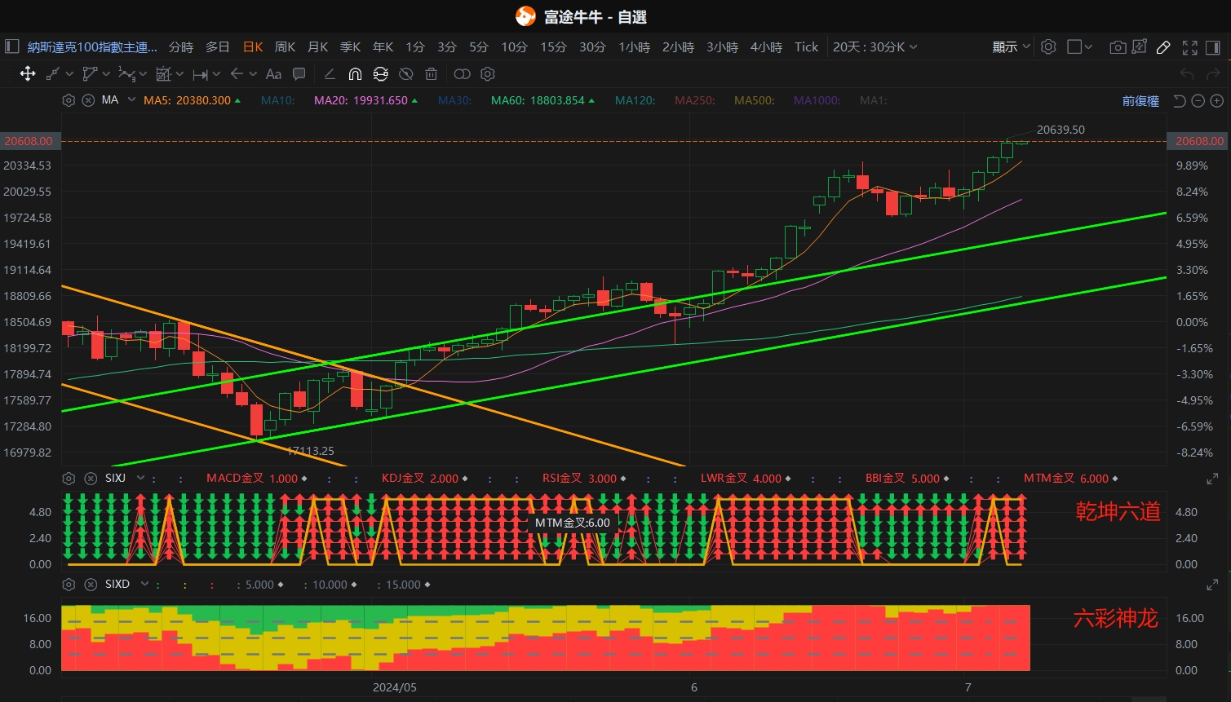The width and height of the screenshot is (1231, 702).
Task: Toggle the left sidebar panel
Action: point(11,46)
